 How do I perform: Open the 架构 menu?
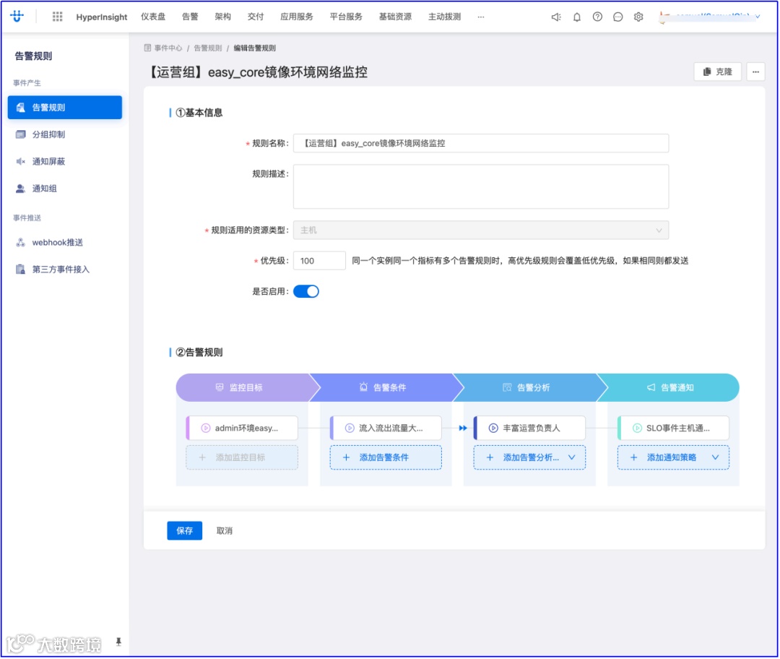tap(223, 17)
